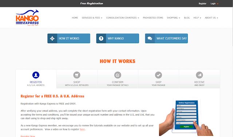Click the Register Now link
Viewport: 233px width, 137px height.
(28, 136)
